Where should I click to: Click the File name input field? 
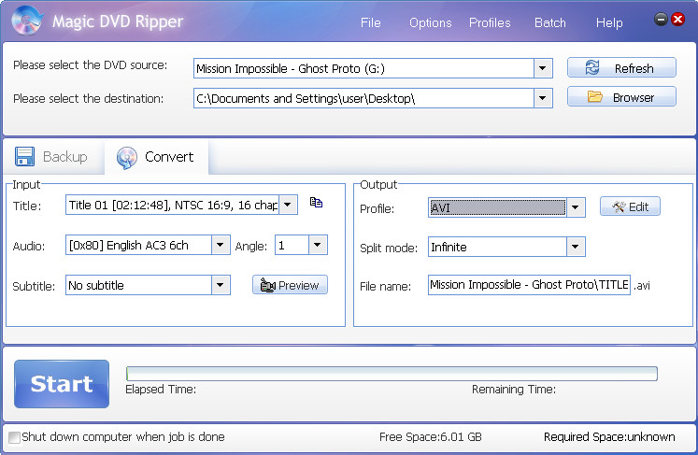(529, 285)
